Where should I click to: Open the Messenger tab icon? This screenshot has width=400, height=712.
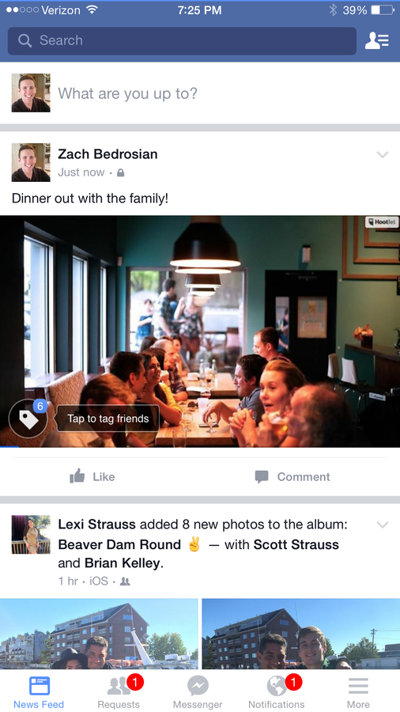click(198, 686)
